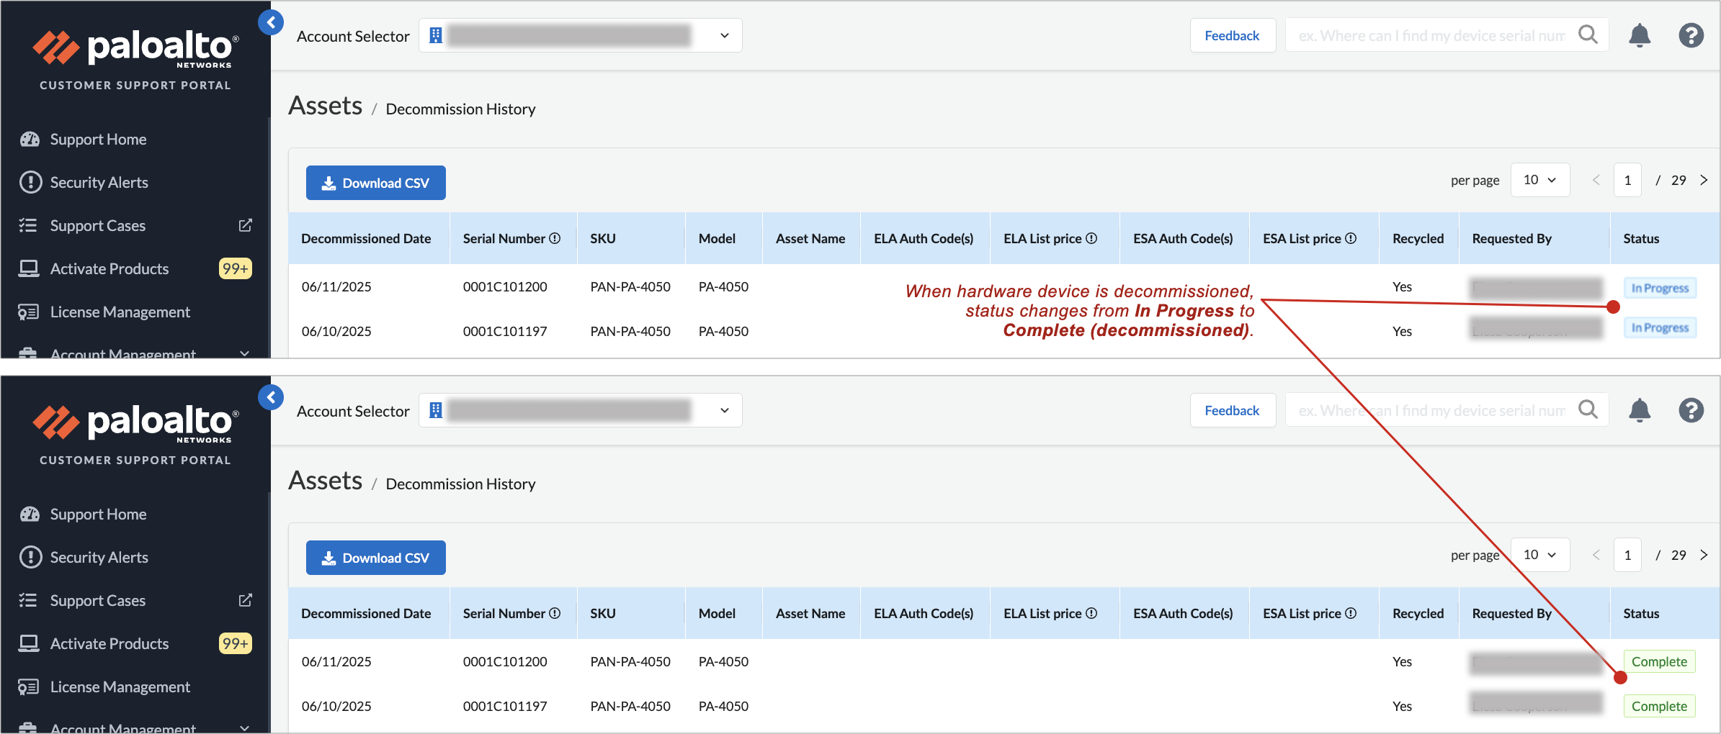This screenshot has height=734, width=1721.
Task: Click the ELA List price info icon
Action: (x=1091, y=238)
